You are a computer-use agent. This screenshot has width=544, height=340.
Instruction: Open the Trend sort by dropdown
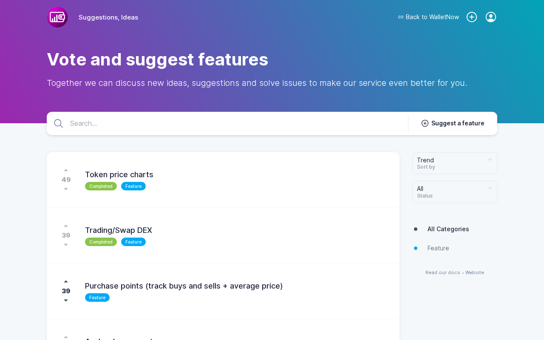454,163
